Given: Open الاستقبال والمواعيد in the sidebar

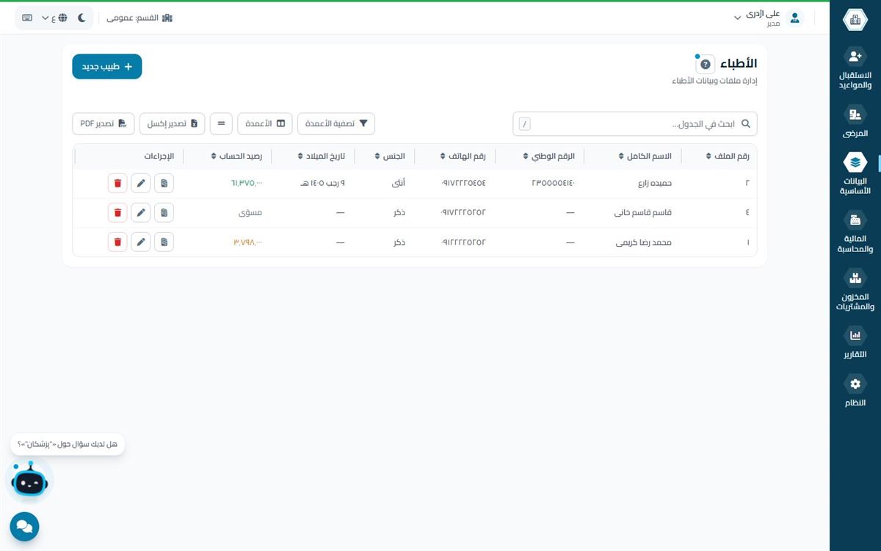Looking at the screenshot, I should tap(855, 68).
